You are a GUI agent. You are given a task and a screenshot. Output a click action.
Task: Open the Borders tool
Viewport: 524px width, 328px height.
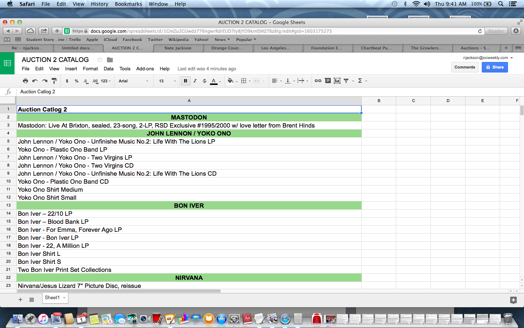pos(244,81)
